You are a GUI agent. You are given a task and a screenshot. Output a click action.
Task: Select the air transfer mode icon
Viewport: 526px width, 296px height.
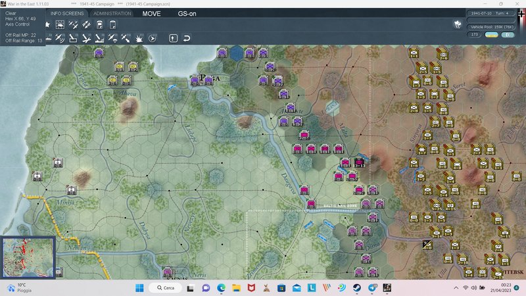126,38
